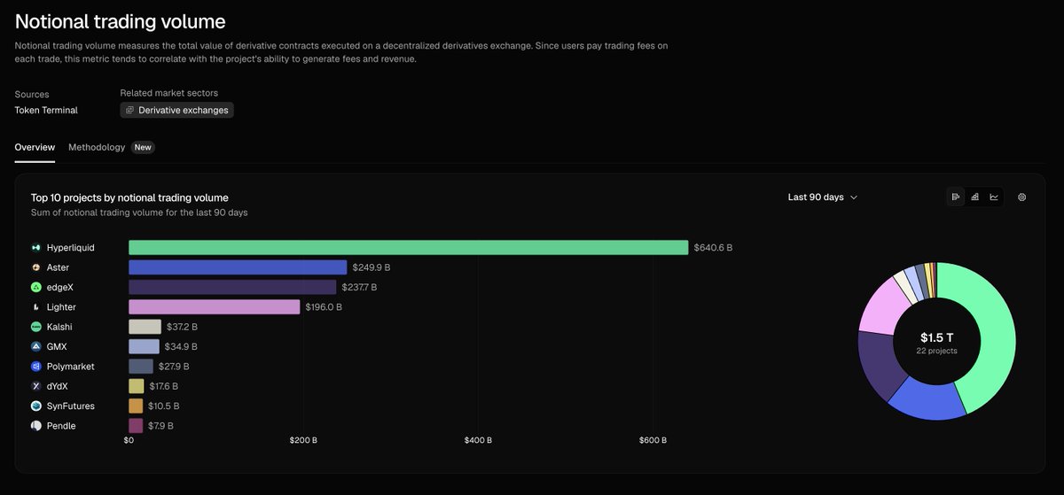Click the Pendle project logo
This screenshot has height=495, width=1064.
(36, 426)
